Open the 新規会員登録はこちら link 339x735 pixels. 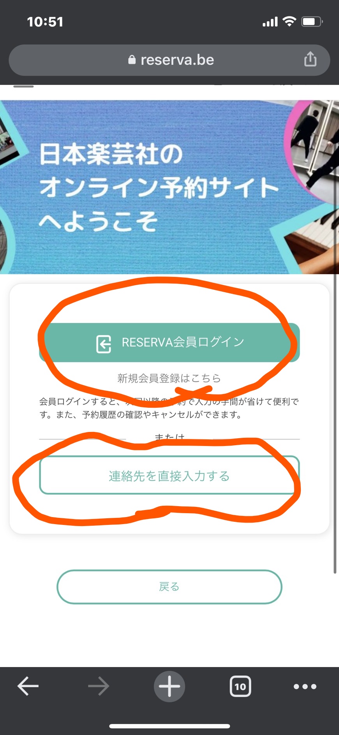click(169, 378)
